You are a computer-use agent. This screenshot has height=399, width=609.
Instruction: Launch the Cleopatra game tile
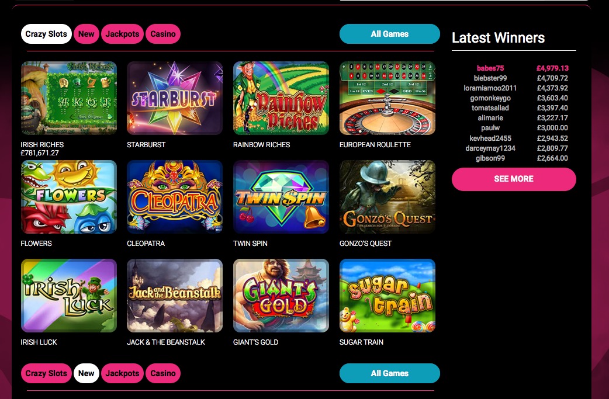coord(175,197)
